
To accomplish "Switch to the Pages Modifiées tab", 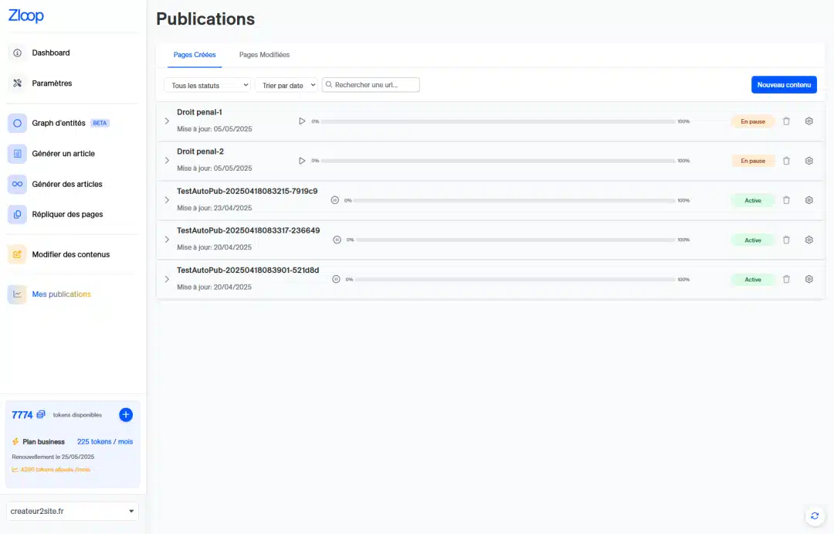I will pyautogui.click(x=264, y=55).
